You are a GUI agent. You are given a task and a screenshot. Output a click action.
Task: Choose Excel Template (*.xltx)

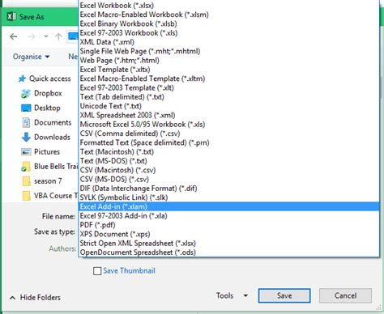click(228, 70)
